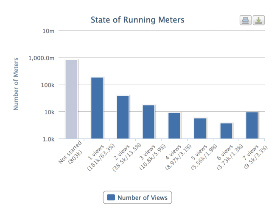The image size is (280, 213).
Task: Click the Not started (803k) axis label
Action: pyautogui.click(x=70, y=156)
